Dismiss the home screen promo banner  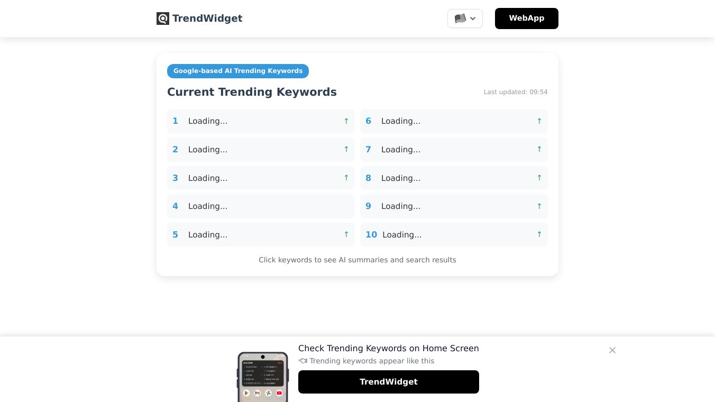tap(612, 350)
